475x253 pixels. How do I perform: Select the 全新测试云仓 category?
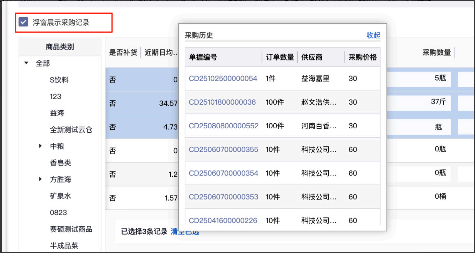point(71,130)
